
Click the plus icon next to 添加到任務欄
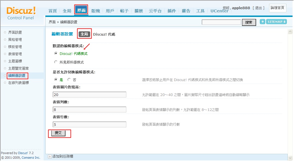pos(50,156)
